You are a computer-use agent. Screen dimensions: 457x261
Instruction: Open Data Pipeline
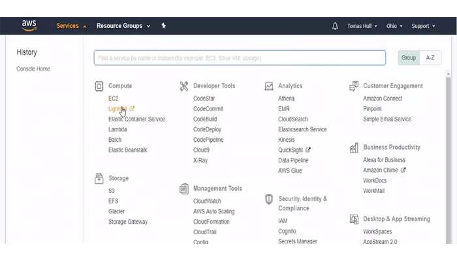293,161
